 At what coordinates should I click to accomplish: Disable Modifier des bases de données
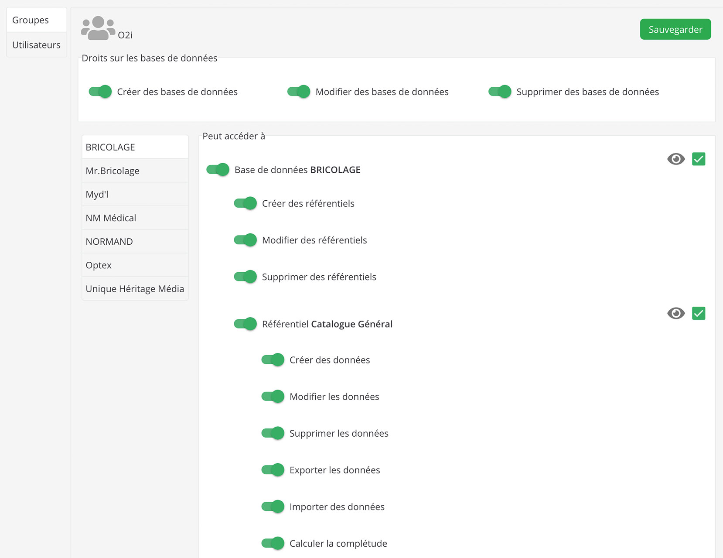[x=299, y=92]
